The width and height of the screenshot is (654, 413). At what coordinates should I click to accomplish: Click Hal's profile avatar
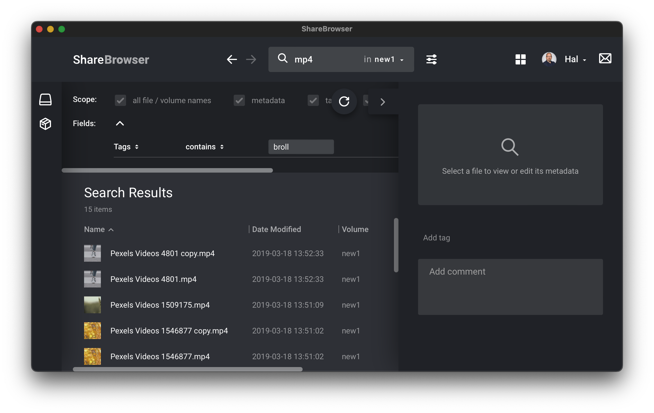pos(549,59)
